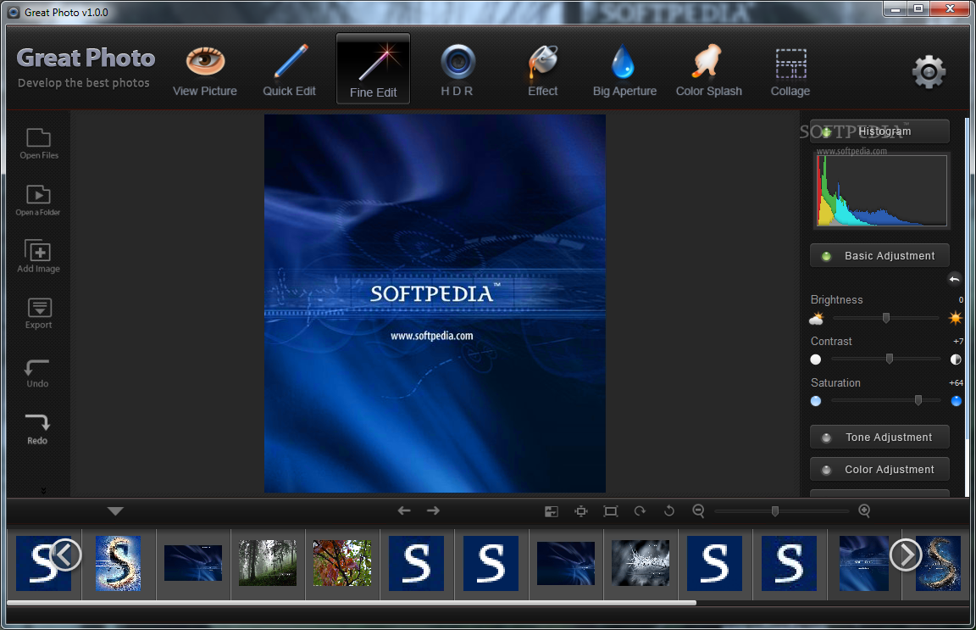Click the filmstrip horizontal scrollbar
Image resolution: width=976 pixels, height=630 pixels.
(x=352, y=603)
